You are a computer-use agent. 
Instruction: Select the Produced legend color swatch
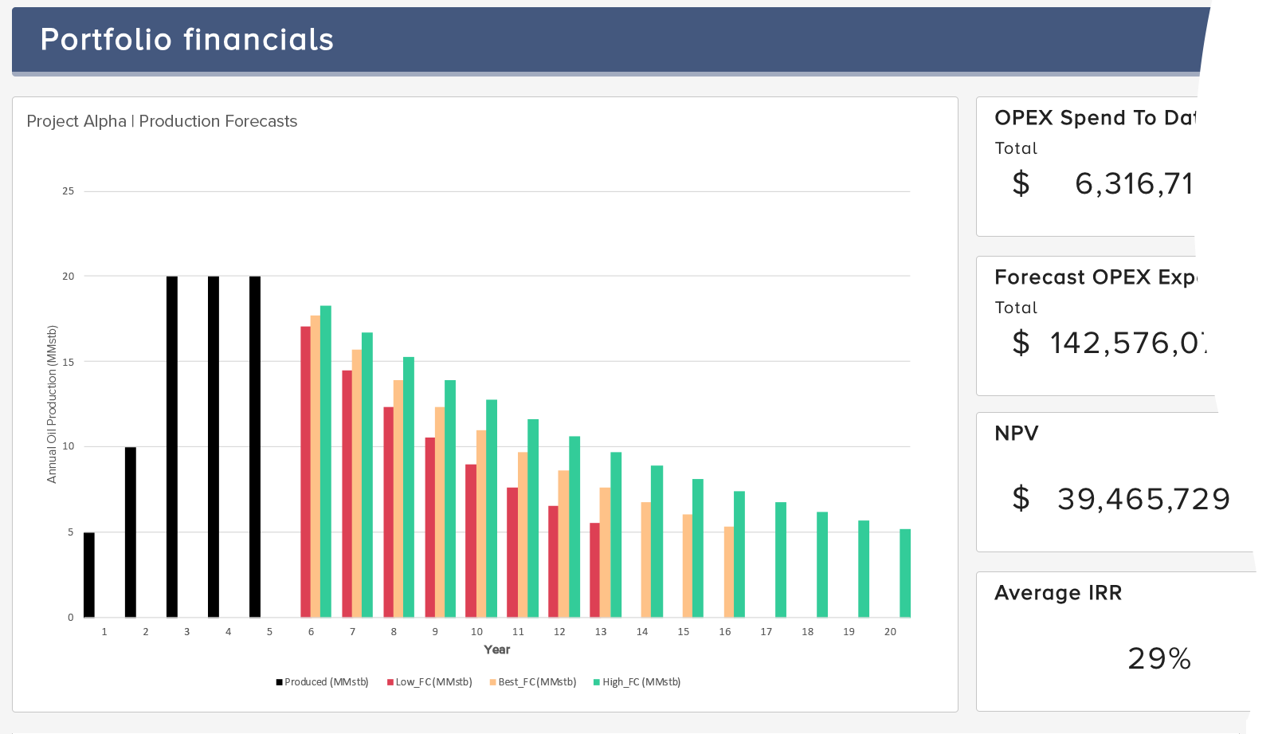click(277, 682)
